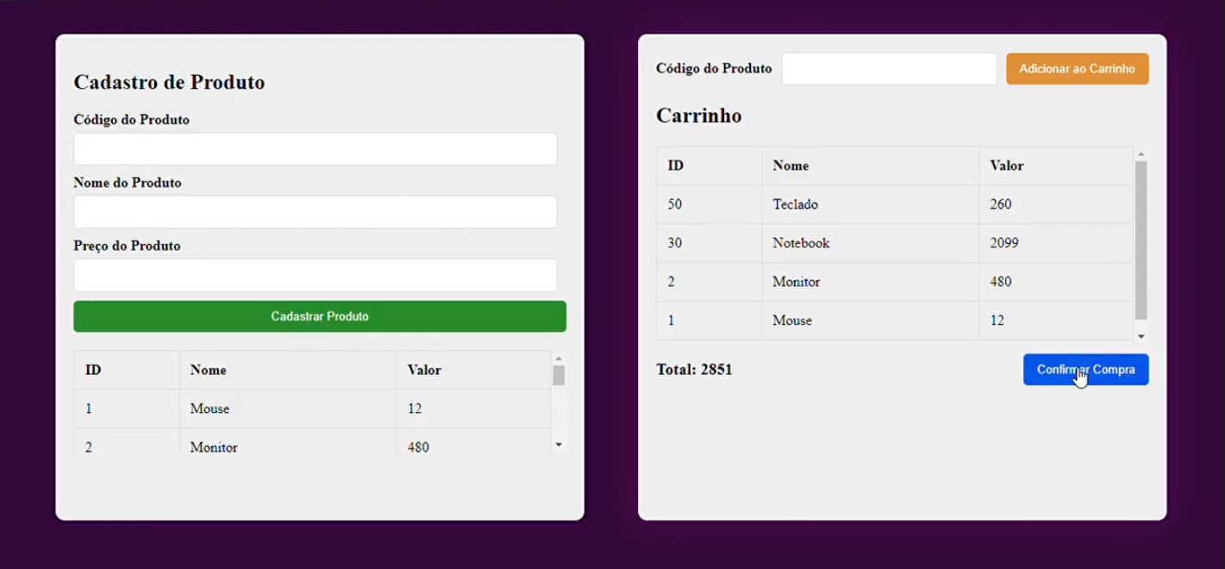Click the ID column header in the cart

click(x=675, y=166)
